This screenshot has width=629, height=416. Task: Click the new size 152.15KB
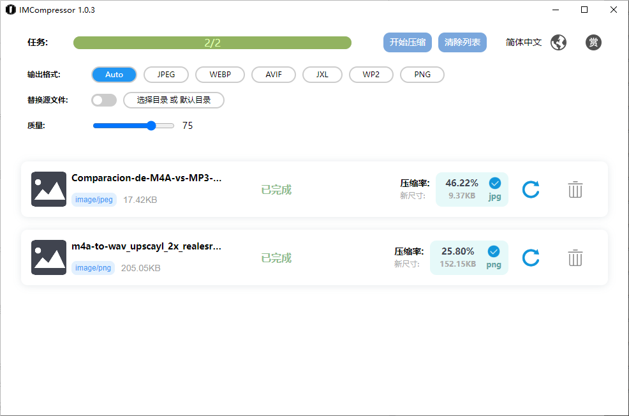pos(457,264)
